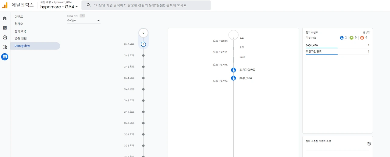Click user properties history clock icon
This screenshot has height=157, width=390.
(x=369, y=144)
